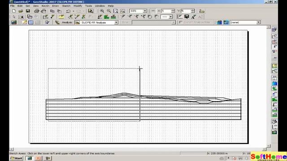
Task: Select the Sketch Arc tool
Action: (x=157, y=17)
